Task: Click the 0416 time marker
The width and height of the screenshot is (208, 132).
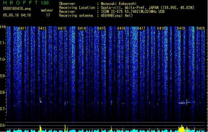Action: 121,28
